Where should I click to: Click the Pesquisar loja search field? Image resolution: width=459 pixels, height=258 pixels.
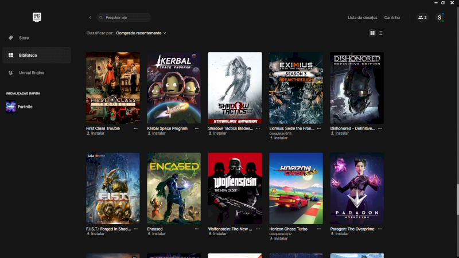click(x=124, y=18)
